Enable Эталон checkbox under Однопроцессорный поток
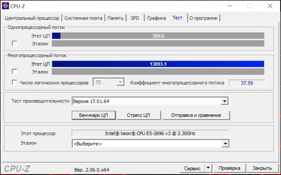Screen dimensions: 281x175 point(14,43)
